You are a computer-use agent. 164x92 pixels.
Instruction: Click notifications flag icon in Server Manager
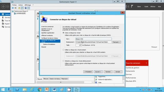click(132, 6)
